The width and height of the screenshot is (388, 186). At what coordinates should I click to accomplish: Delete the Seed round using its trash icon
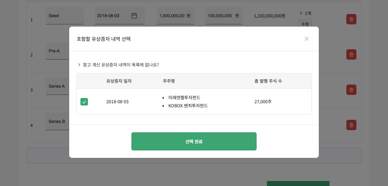pos(351,19)
